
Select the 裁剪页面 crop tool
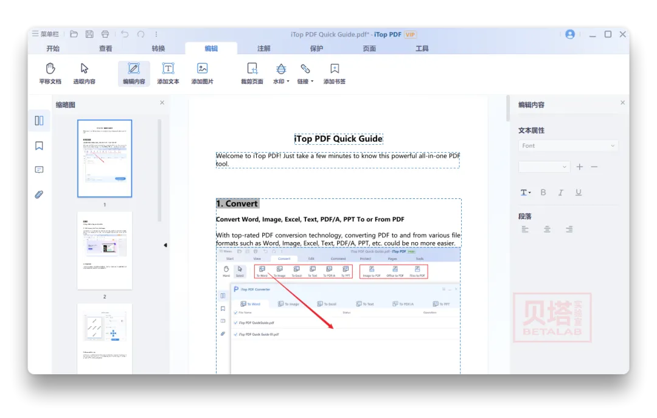[252, 74]
